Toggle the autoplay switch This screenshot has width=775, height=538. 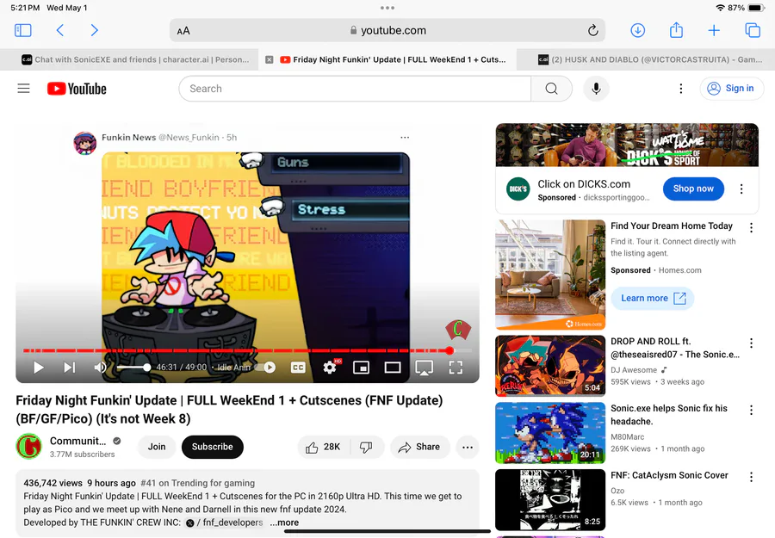pyautogui.click(x=266, y=367)
